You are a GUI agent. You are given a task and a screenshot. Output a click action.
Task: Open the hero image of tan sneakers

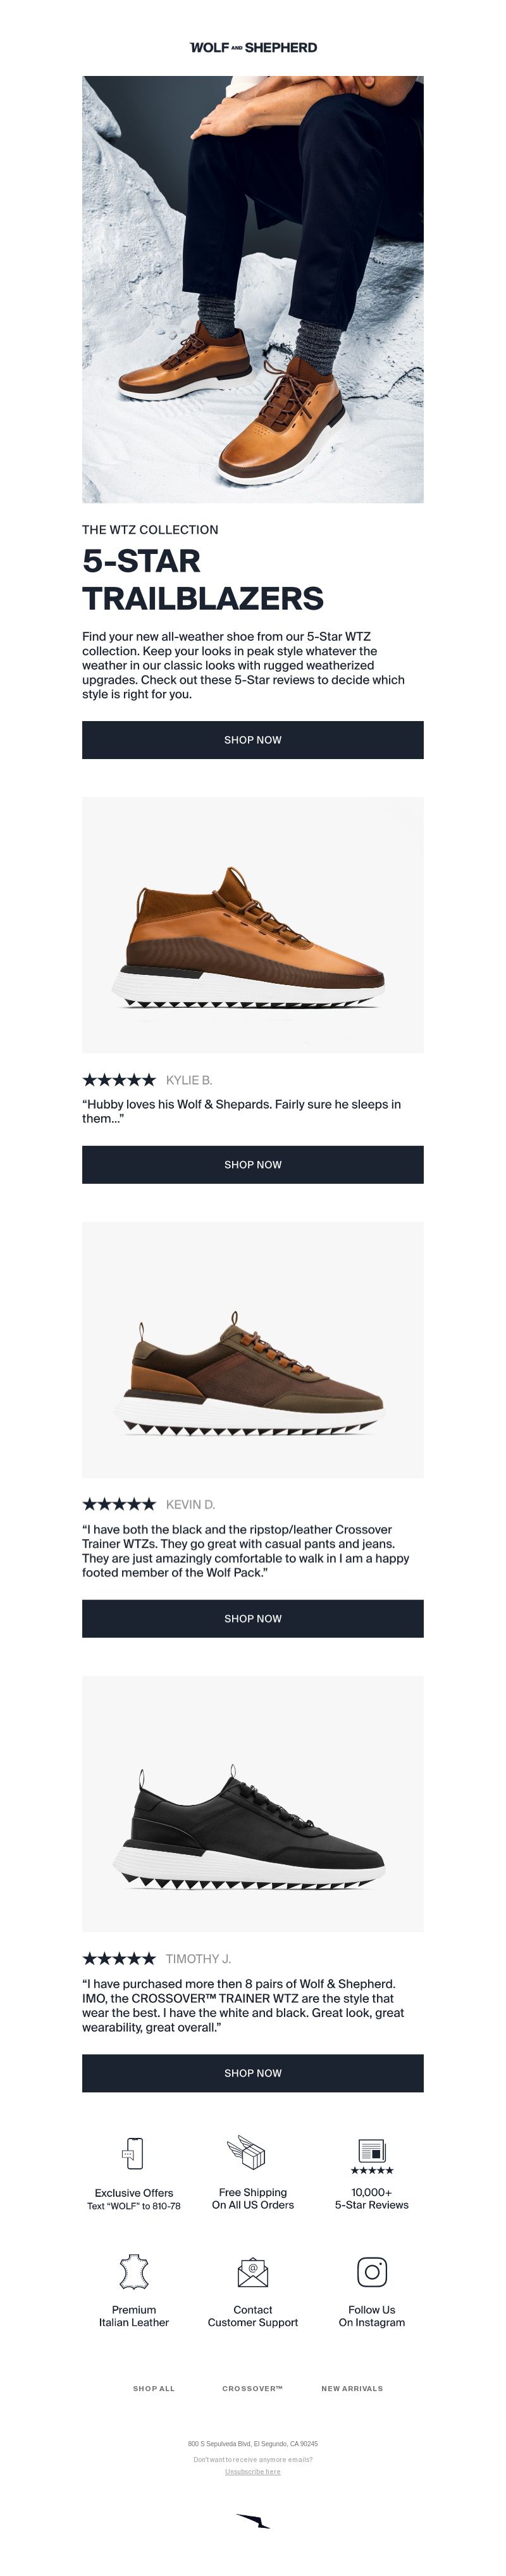pos(253,289)
